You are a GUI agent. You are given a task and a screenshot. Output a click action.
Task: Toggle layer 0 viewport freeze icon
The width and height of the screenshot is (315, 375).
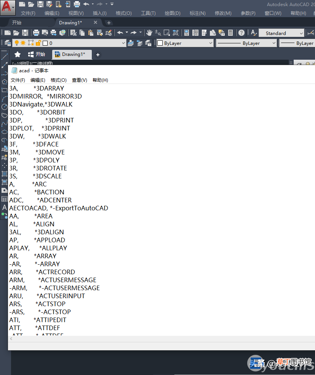pos(31,43)
